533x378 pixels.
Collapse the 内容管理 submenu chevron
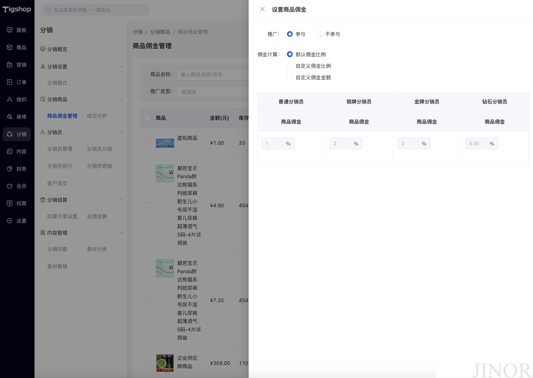point(121,233)
